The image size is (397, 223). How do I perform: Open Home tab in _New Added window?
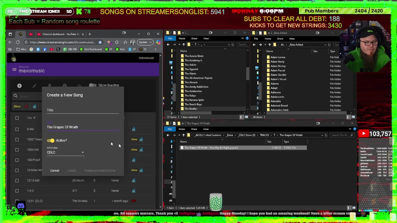tap(268, 39)
